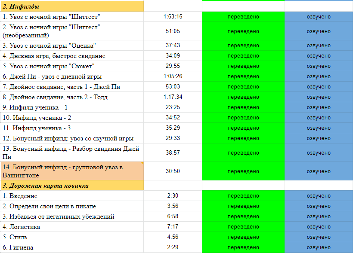Click the note indicator on the Вашингтоне cell
The width and height of the screenshot is (353, 253).
(142, 163)
